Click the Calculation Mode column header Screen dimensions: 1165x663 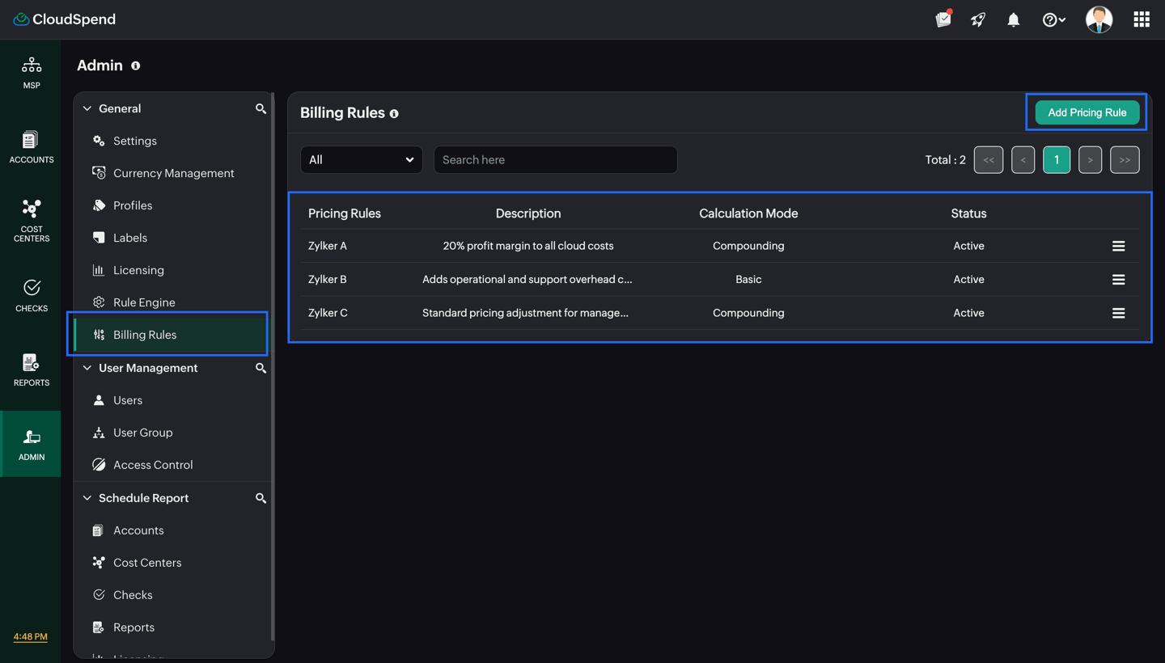click(x=748, y=213)
